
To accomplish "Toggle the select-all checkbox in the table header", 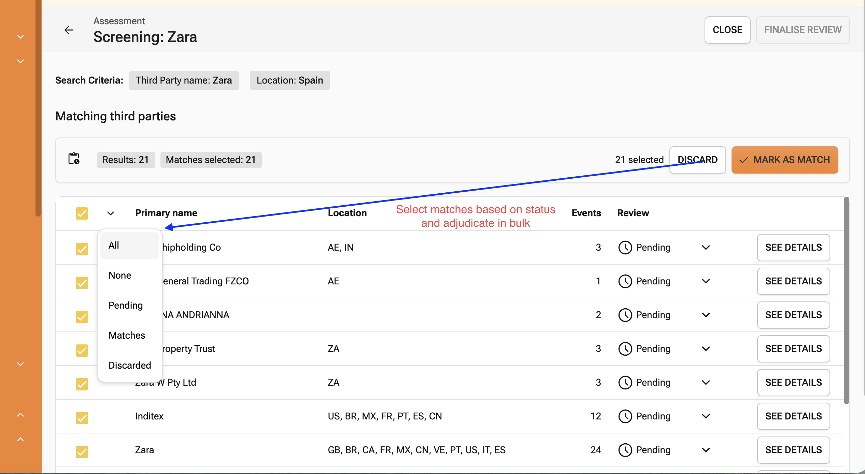I will [x=82, y=213].
